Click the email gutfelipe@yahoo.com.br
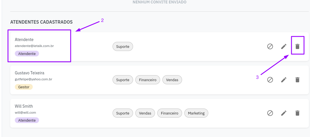 coord(33,79)
